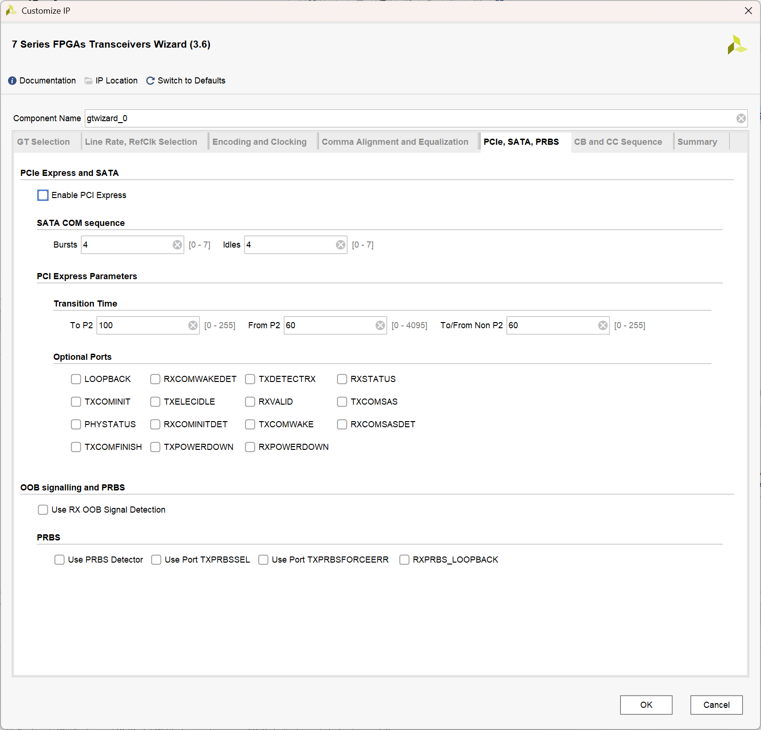This screenshot has width=761, height=730.
Task: Enable the RXCOMINITDET port
Action: pos(155,424)
